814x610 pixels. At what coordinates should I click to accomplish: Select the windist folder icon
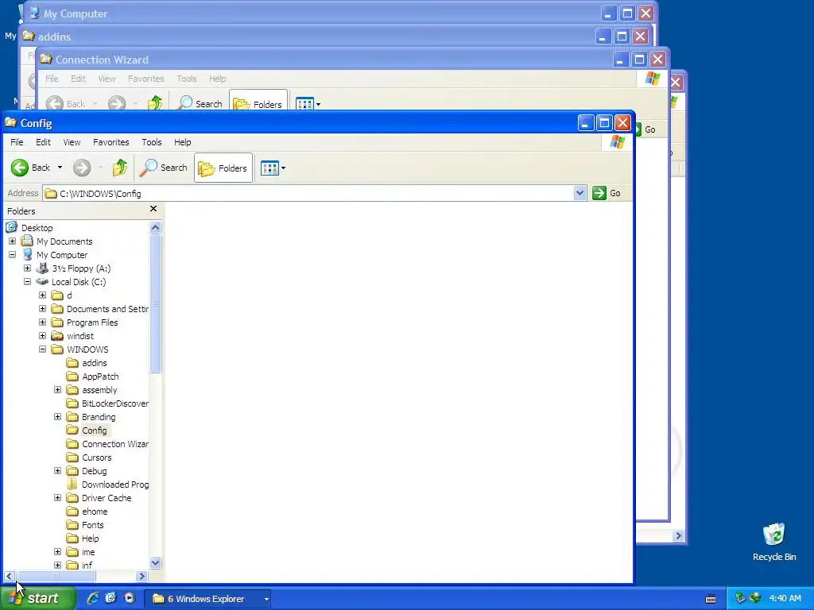click(57, 336)
